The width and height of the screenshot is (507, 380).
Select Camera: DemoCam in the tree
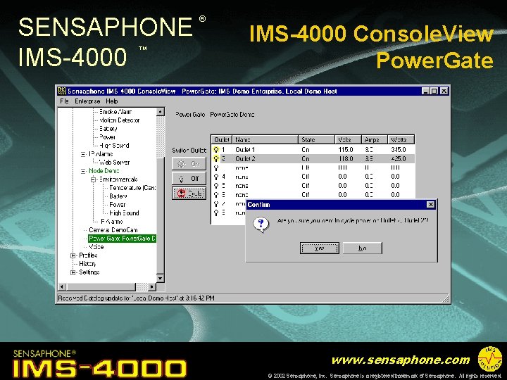tap(113, 230)
